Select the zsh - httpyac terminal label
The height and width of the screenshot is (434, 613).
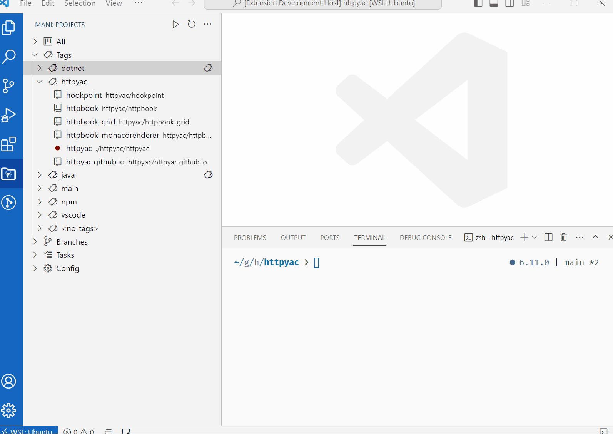pyautogui.click(x=489, y=238)
